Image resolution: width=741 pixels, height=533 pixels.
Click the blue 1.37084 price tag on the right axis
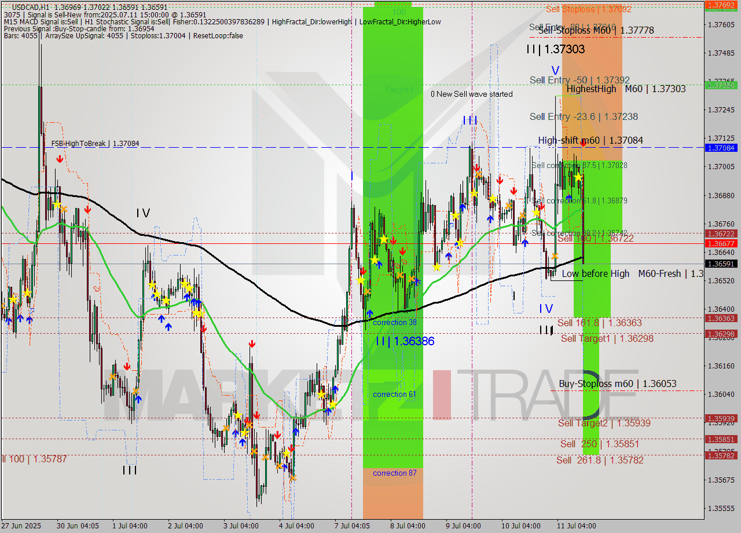point(721,148)
